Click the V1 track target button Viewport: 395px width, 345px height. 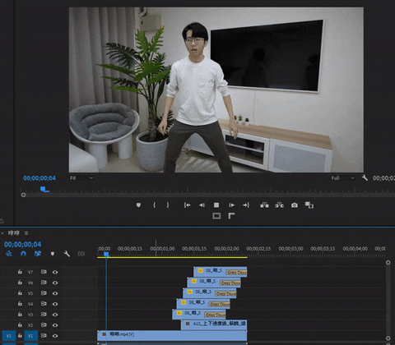point(30,336)
